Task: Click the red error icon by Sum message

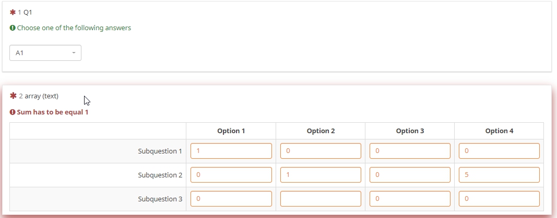Action: (x=13, y=112)
